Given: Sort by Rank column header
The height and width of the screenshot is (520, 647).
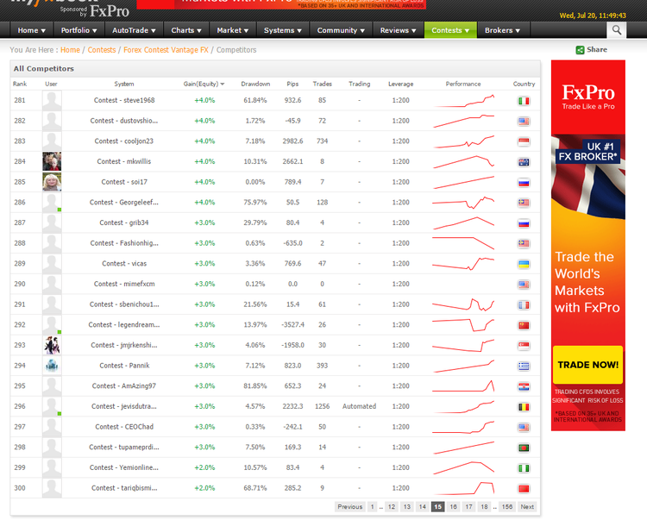Looking at the screenshot, I should (20, 85).
